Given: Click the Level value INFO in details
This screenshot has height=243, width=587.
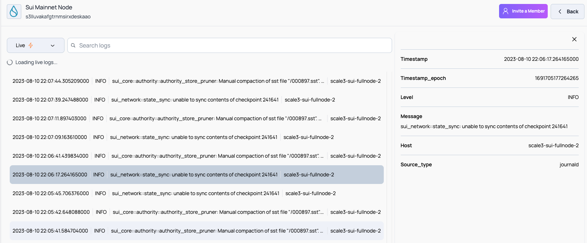Looking at the screenshot, I should pos(573,97).
